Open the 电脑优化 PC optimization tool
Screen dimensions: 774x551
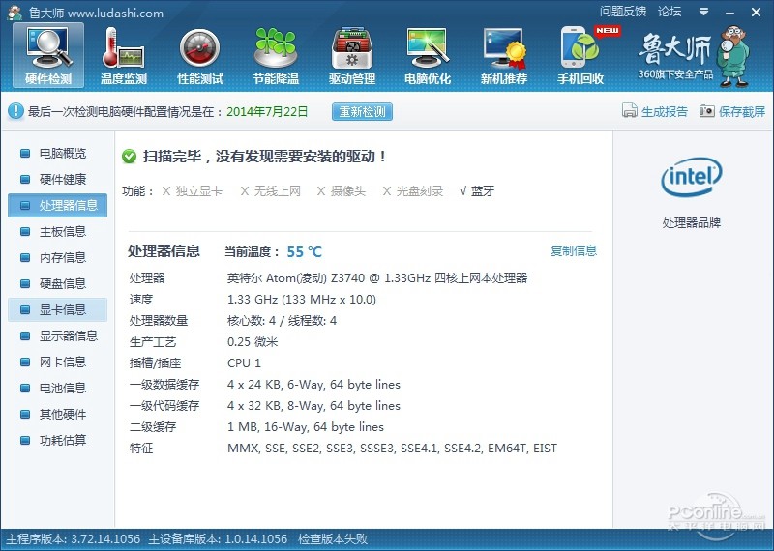pyautogui.click(x=428, y=56)
